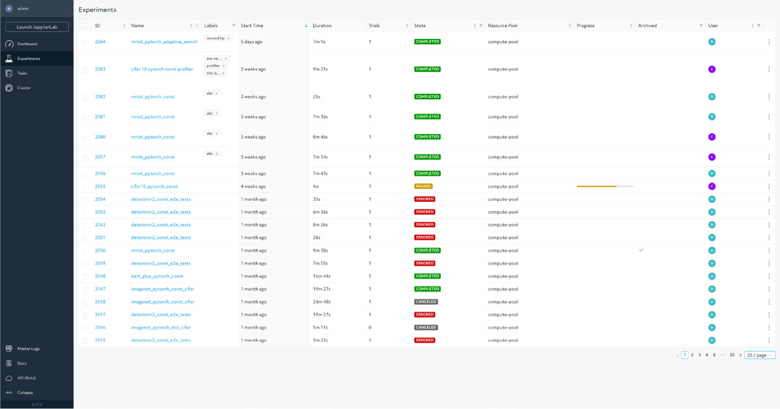Screen dimensions: 780x409
Task: Click the Name column search icon
Action: [x=197, y=26]
